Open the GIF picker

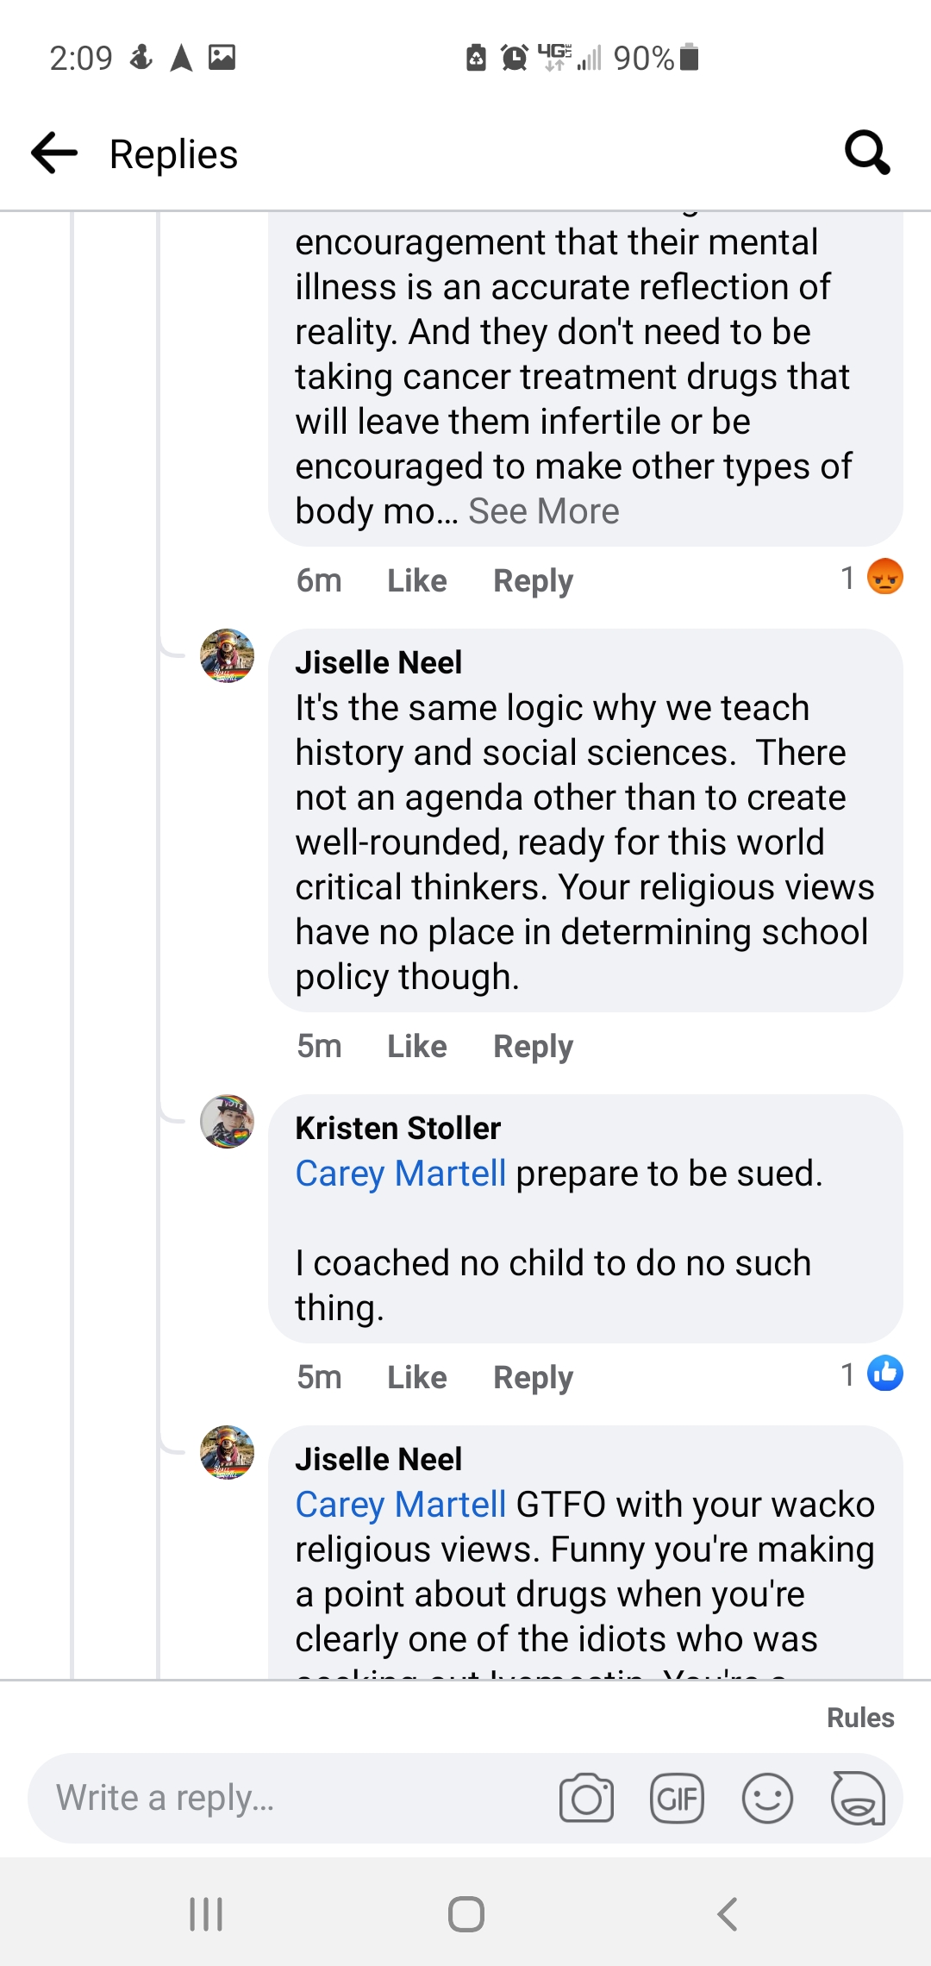[x=678, y=1798]
